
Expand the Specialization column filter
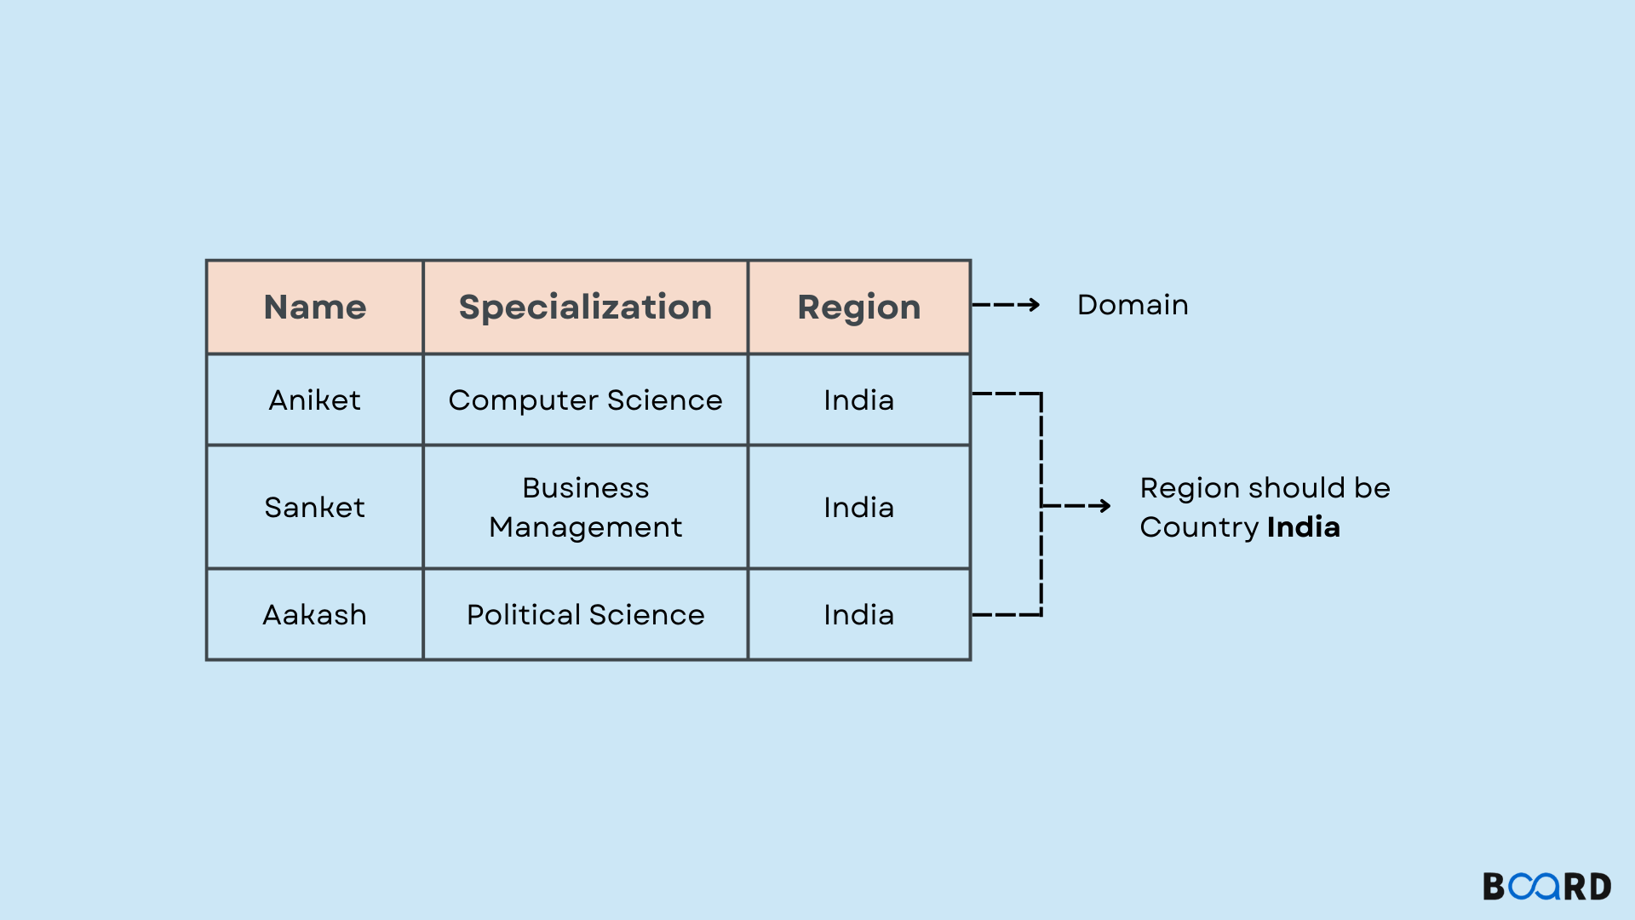coord(584,306)
